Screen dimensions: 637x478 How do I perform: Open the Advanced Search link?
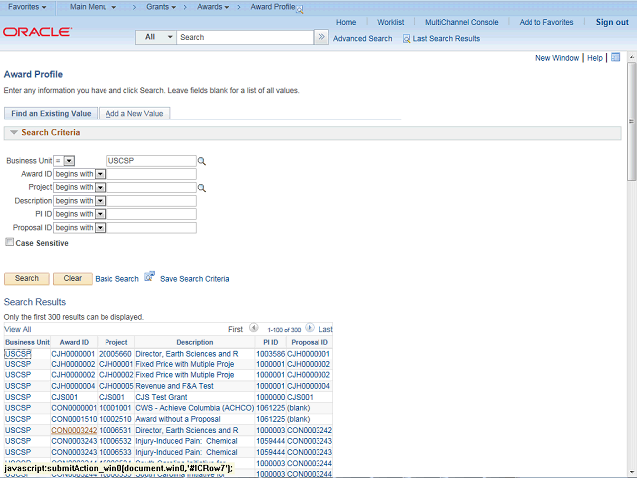(x=362, y=39)
